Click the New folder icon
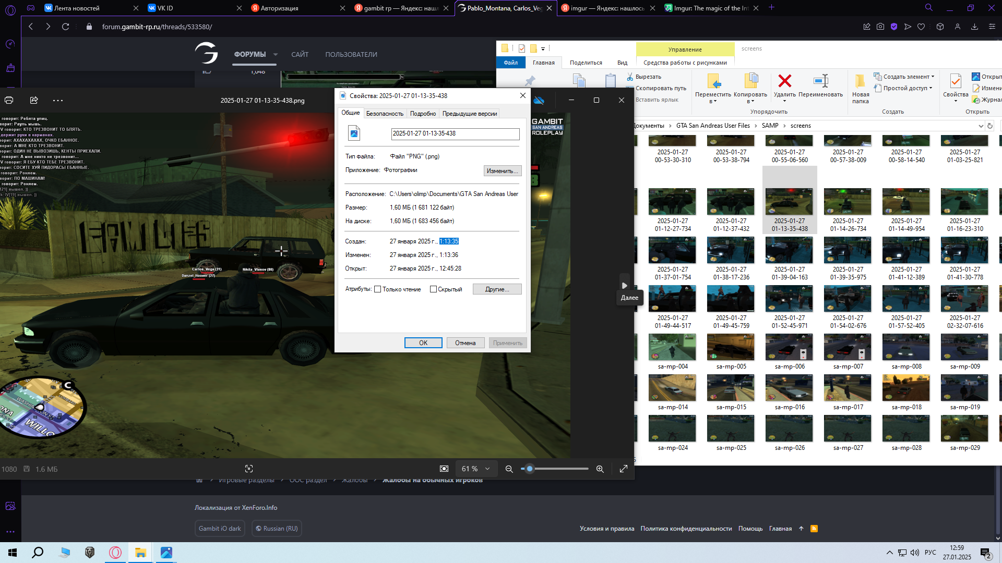The width and height of the screenshot is (1002, 563). point(860,82)
